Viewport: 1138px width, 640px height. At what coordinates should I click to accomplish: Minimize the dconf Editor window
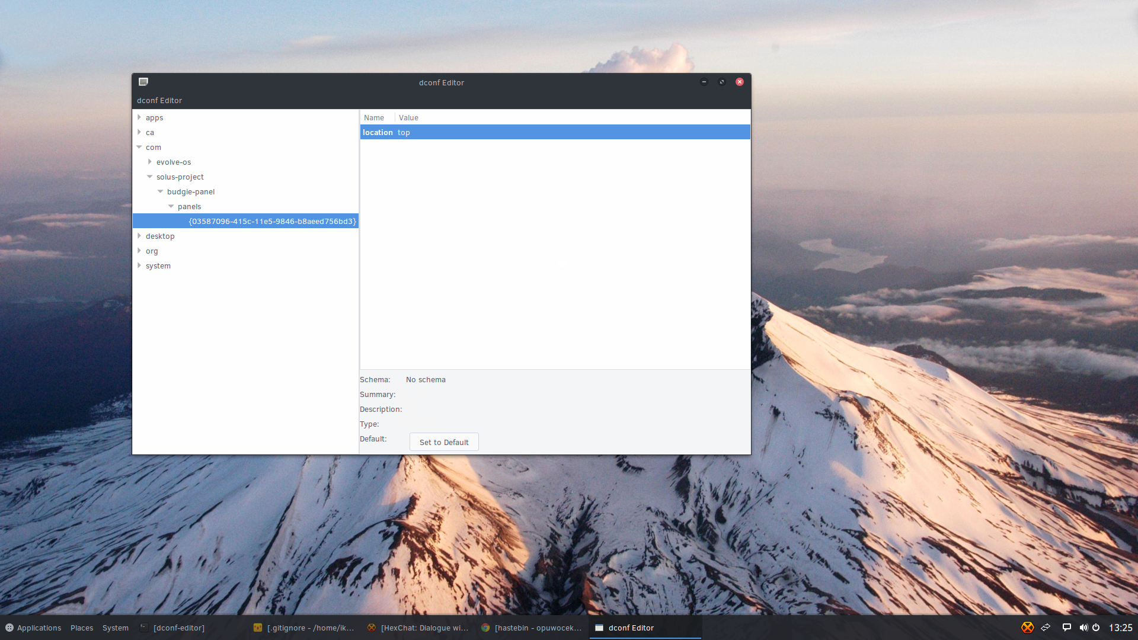704,82
